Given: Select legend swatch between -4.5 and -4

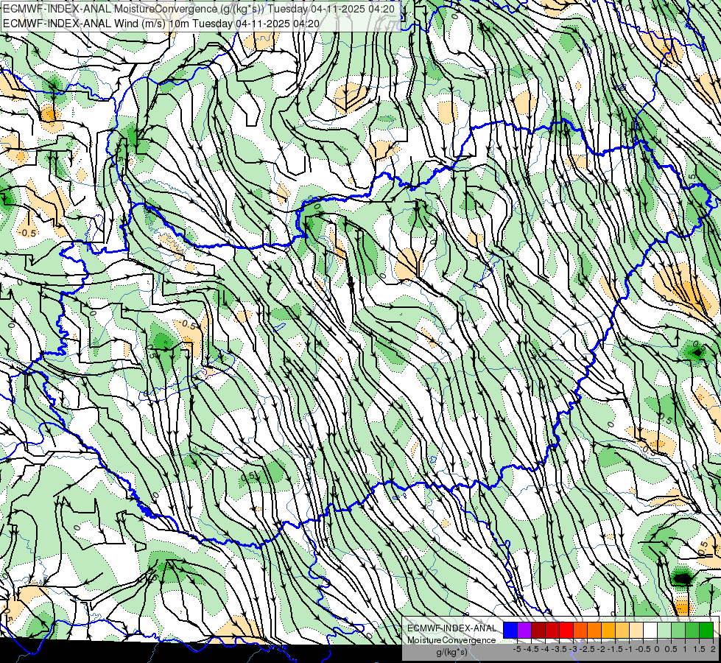Looking at the screenshot, I should tap(538, 631).
